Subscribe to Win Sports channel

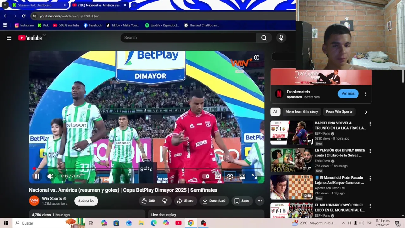(x=86, y=201)
